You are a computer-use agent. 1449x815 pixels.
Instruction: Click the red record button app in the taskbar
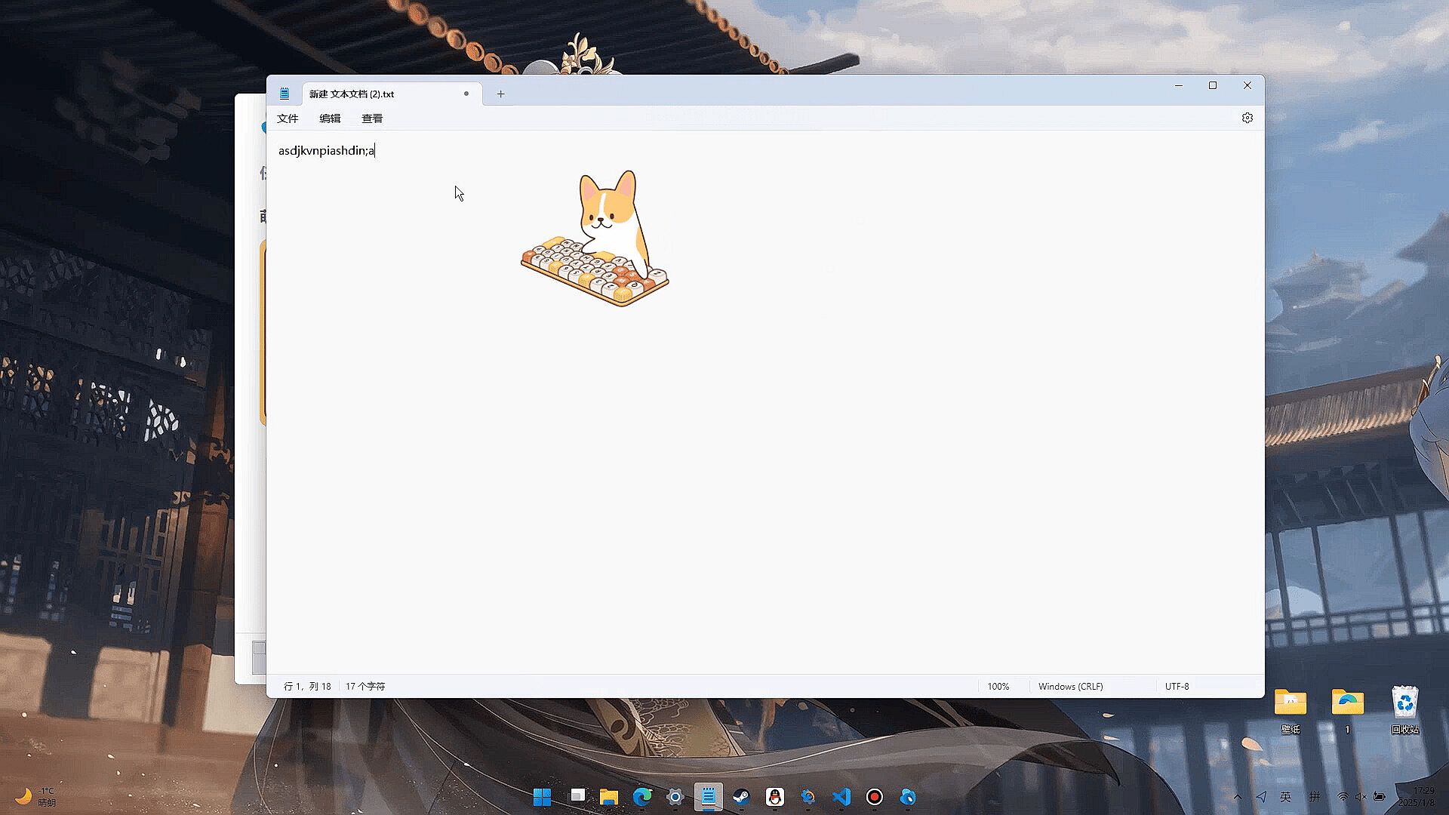tap(875, 797)
